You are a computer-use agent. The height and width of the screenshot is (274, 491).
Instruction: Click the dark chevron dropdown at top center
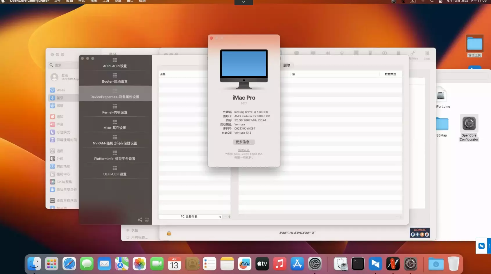coord(243,2)
